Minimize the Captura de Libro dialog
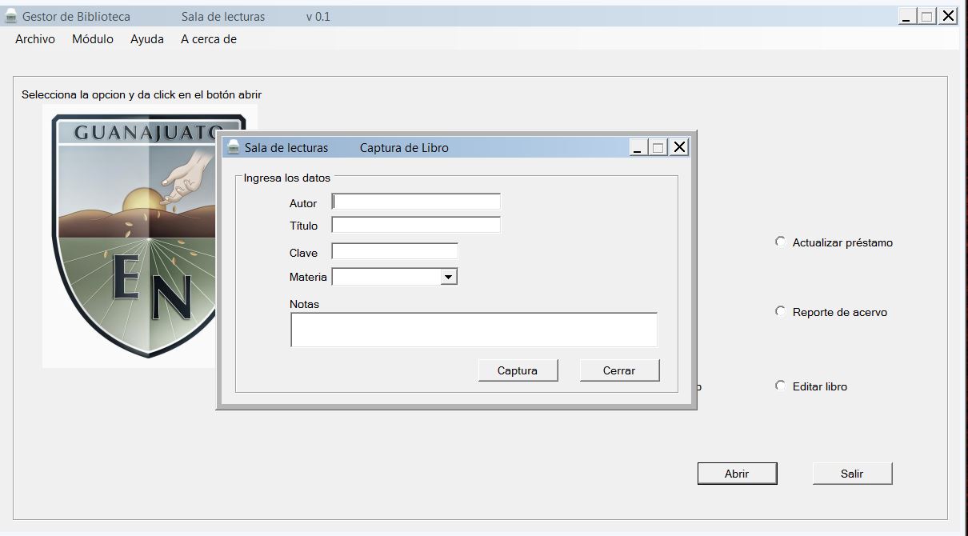The height and width of the screenshot is (536, 968). click(x=638, y=147)
